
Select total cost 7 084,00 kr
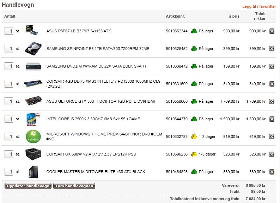pyautogui.click(x=256, y=199)
